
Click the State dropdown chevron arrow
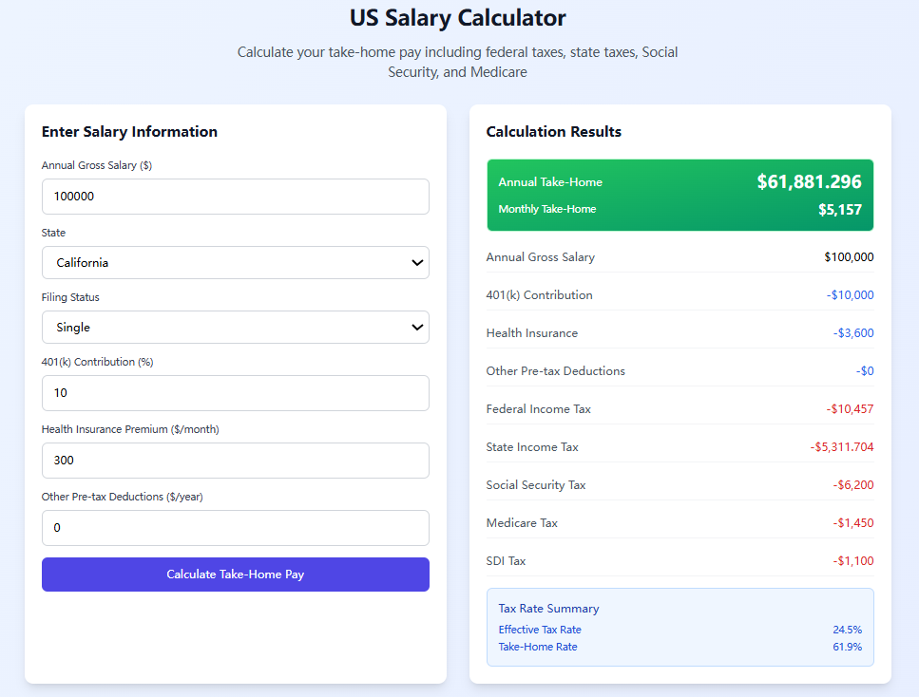pyautogui.click(x=416, y=262)
